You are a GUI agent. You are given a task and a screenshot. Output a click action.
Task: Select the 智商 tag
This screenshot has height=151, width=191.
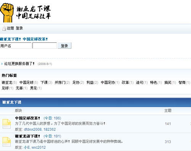(182, 83)
